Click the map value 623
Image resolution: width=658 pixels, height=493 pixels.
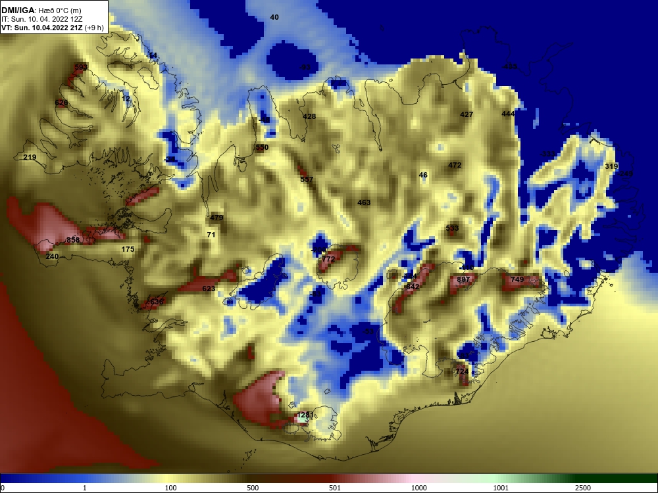209,289
